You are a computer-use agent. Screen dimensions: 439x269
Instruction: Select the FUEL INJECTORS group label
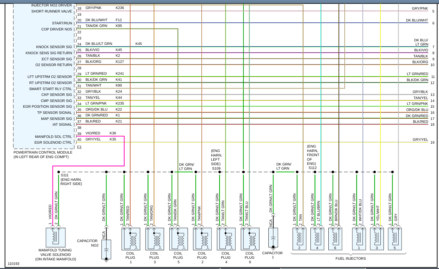coord(350,258)
